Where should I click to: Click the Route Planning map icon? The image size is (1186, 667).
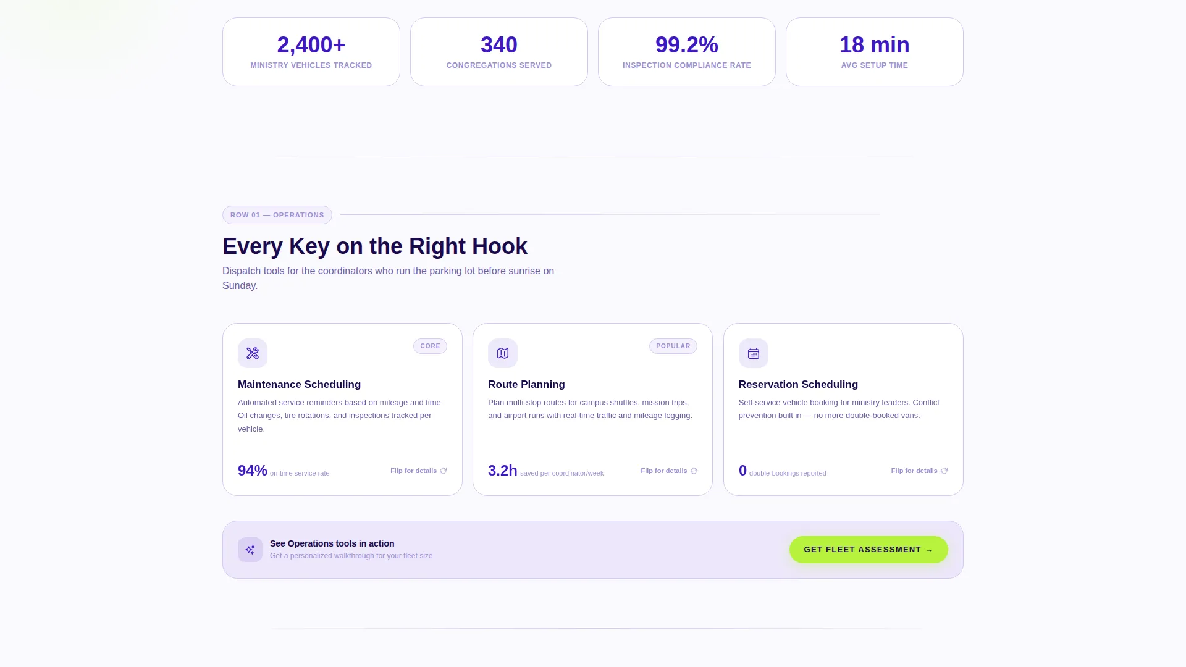click(x=503, y=353)
